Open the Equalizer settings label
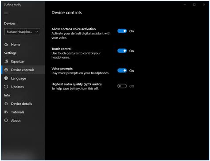The height and width of the screenshot is (161, 210). pyautogui.click(x=18, y=61)
